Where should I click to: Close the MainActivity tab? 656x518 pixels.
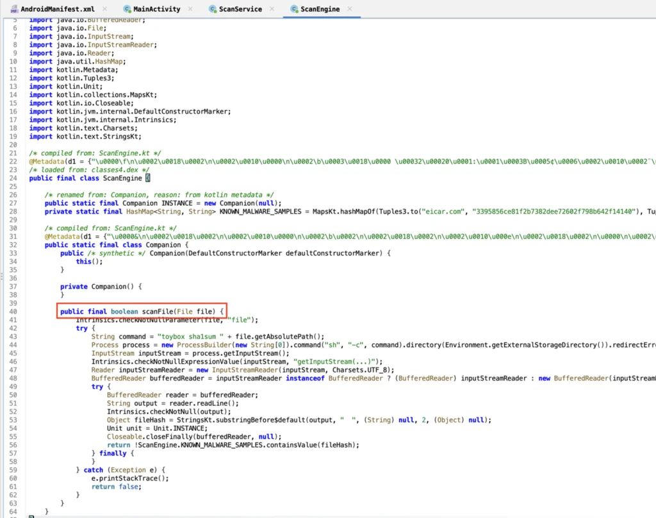click(191, 10)
